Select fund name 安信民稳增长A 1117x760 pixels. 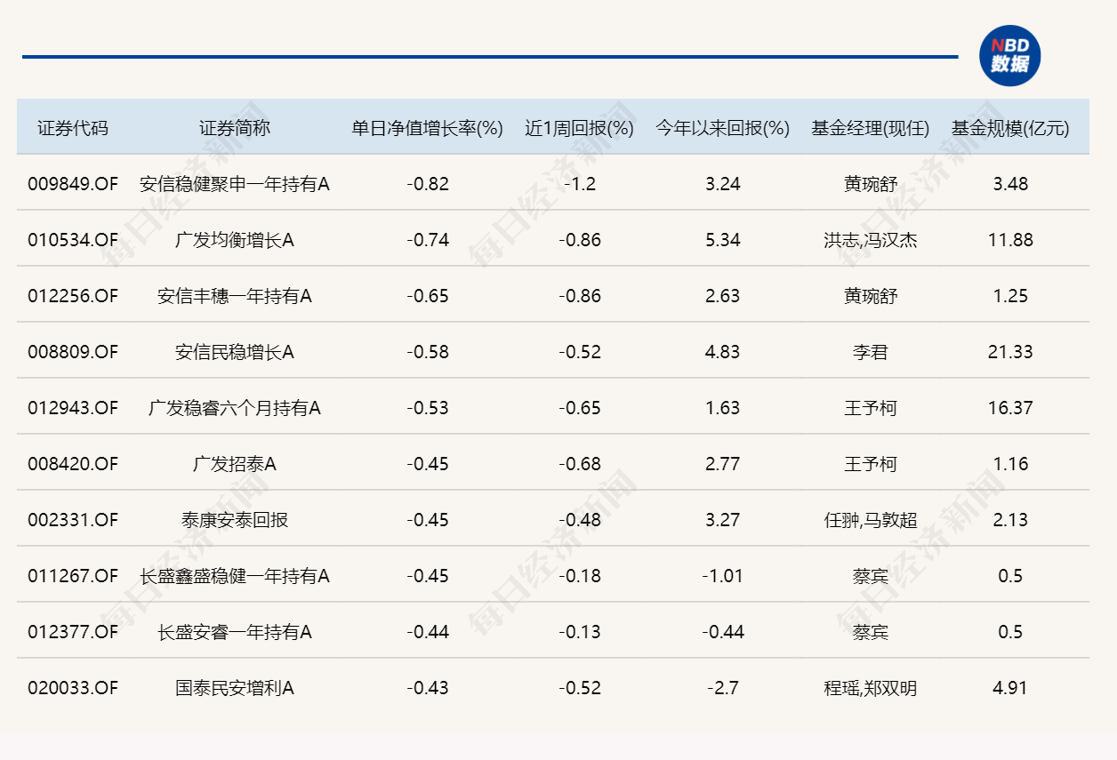(x=235, y=352)
